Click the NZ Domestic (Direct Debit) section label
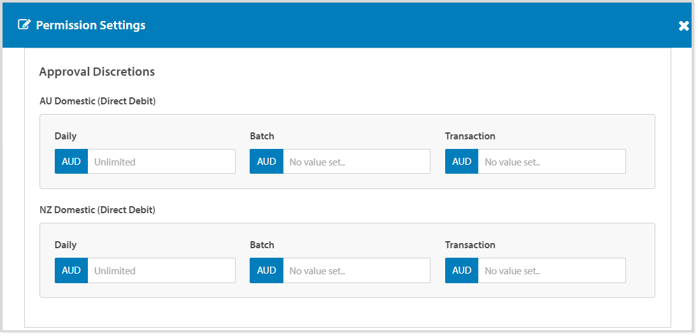698x336 pixels. pyautogui.click(x=97, y=209)
